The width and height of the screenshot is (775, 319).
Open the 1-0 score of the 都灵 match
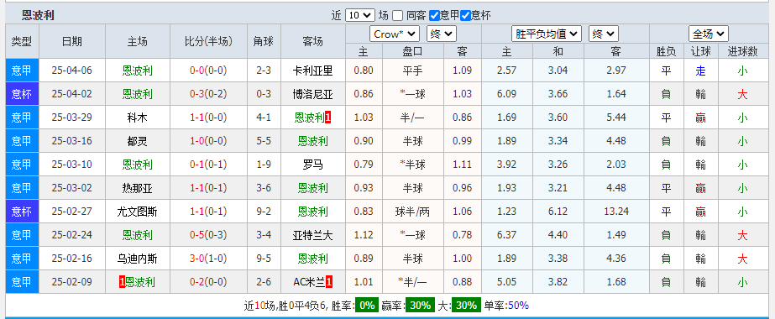(x=197, y=141)
